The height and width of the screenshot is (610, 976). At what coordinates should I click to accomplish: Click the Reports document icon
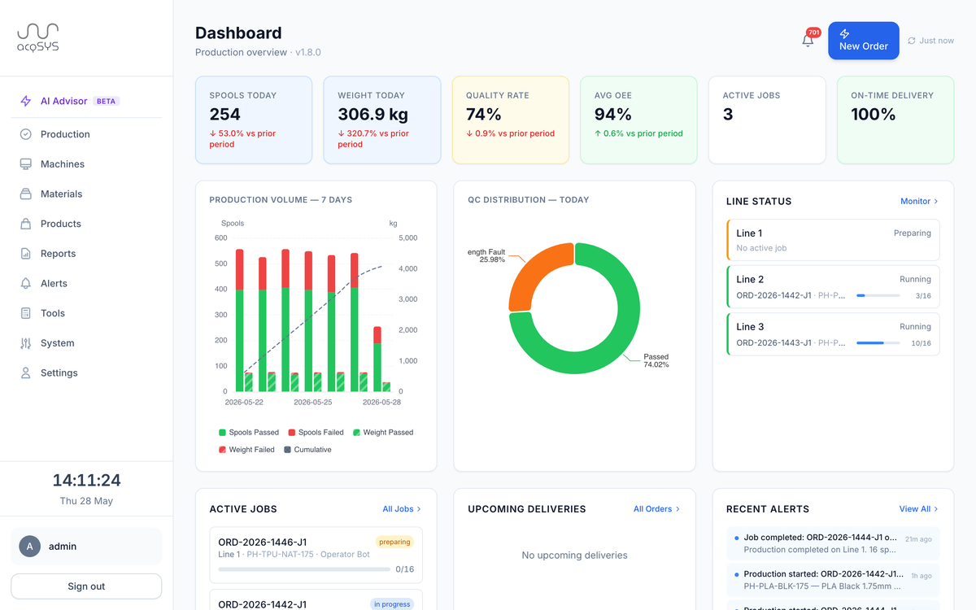[x=26, y=254]
